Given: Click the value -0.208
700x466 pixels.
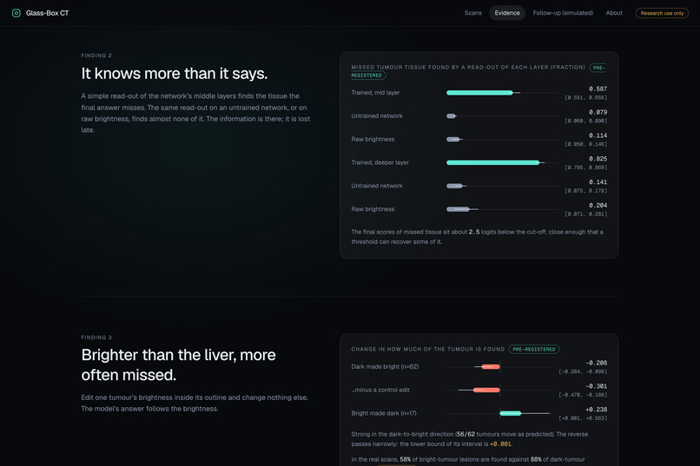Looking at the screenshot, I should click(597, 363).
